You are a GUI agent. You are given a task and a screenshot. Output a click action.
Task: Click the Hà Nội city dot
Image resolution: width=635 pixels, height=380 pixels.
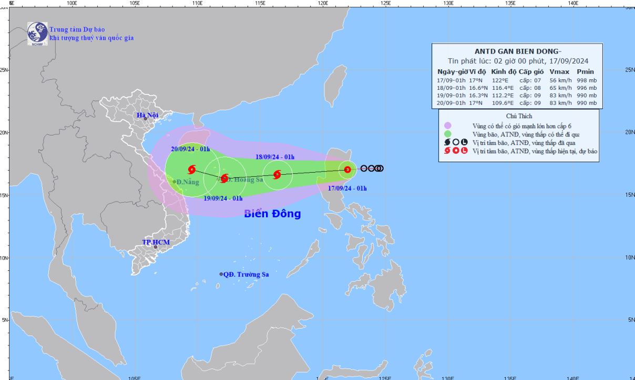(x=146, y=119)
